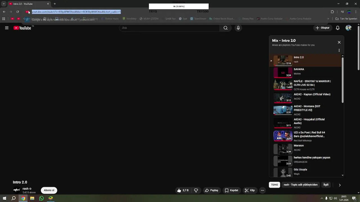Expand hidden bookmarks with the chevron
Image resolution: width=360 pixels, height=202 pixels.
[x=328, y=19]
